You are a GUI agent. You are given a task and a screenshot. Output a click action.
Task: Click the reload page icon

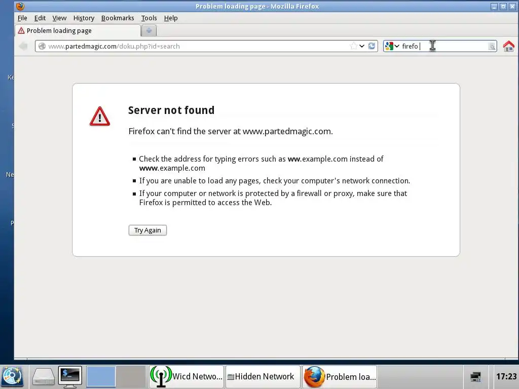tap(372, 46)
